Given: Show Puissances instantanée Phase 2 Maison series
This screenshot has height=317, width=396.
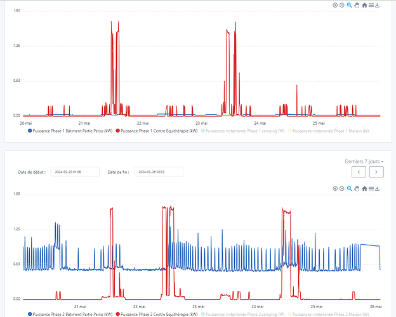Looking at the screenshot, I should point(334,314).
